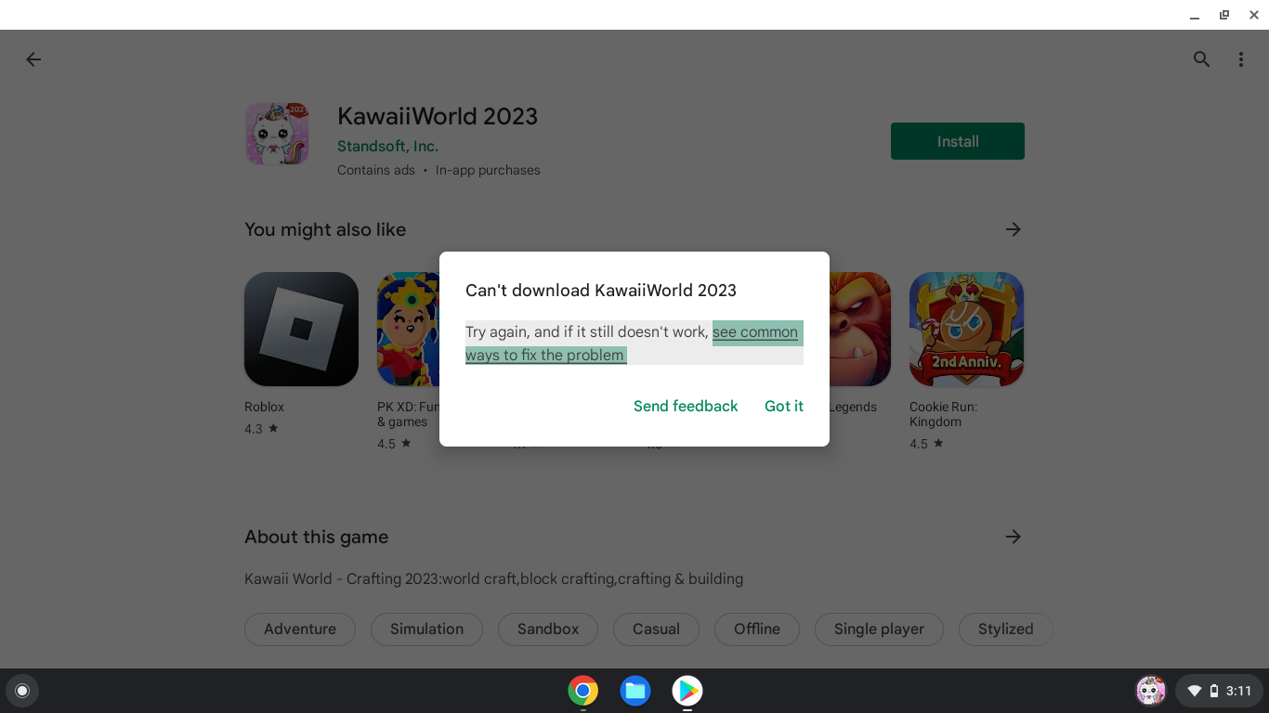
Task: Click the Contains ads label
Action: (376, 170)
